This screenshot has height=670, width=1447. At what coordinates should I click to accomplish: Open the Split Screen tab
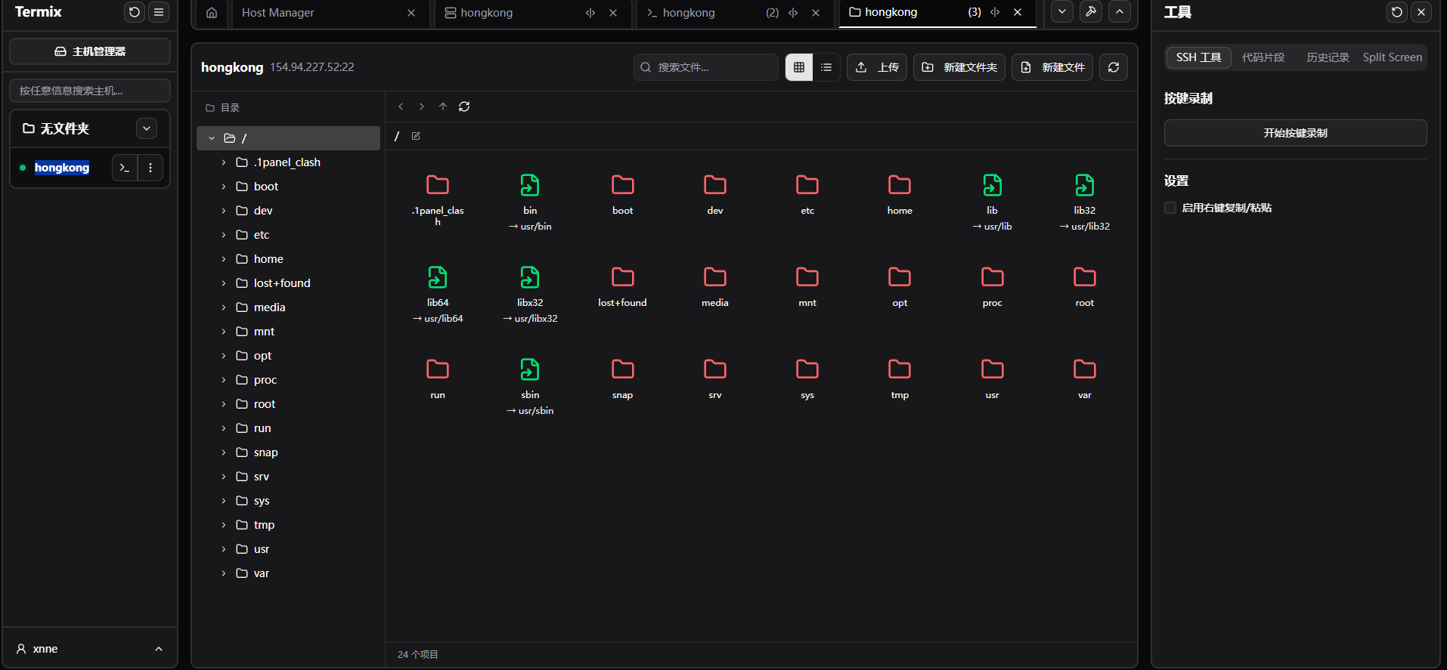[1392, 57]
